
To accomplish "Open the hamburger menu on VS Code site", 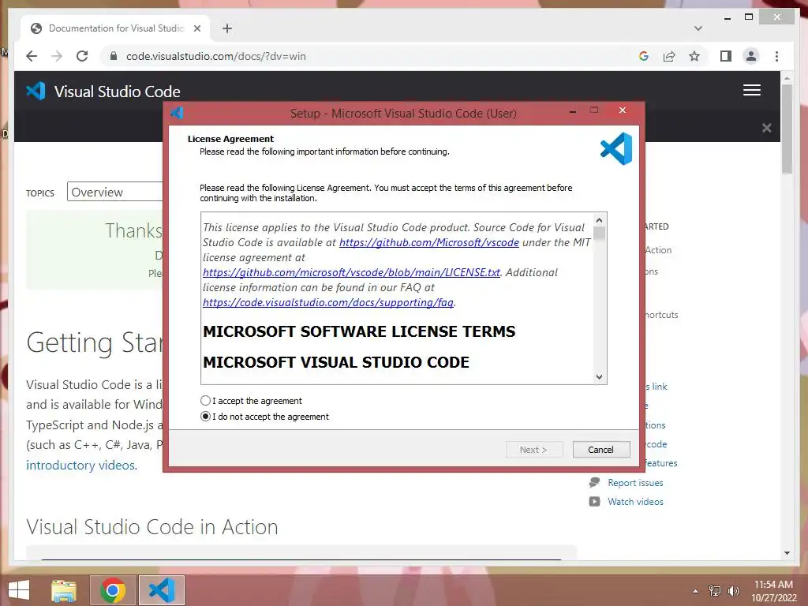I will pyautogui.click(x=752, y=90).
